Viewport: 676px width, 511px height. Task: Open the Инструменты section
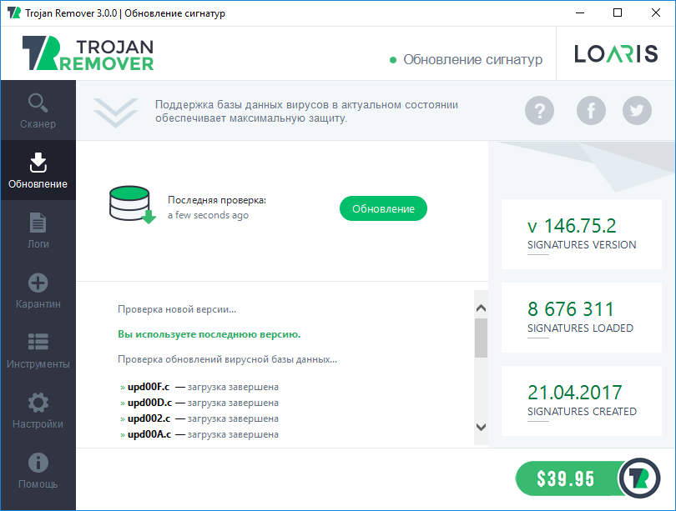pyautogui.click(x=38, y=350)
